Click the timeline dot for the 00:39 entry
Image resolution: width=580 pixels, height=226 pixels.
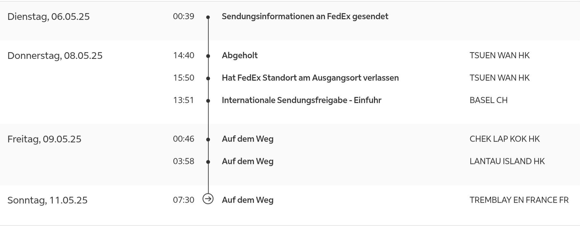click(208, 17)
